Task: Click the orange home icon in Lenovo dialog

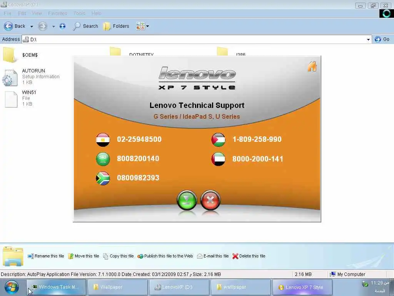Action: point(312,66)
